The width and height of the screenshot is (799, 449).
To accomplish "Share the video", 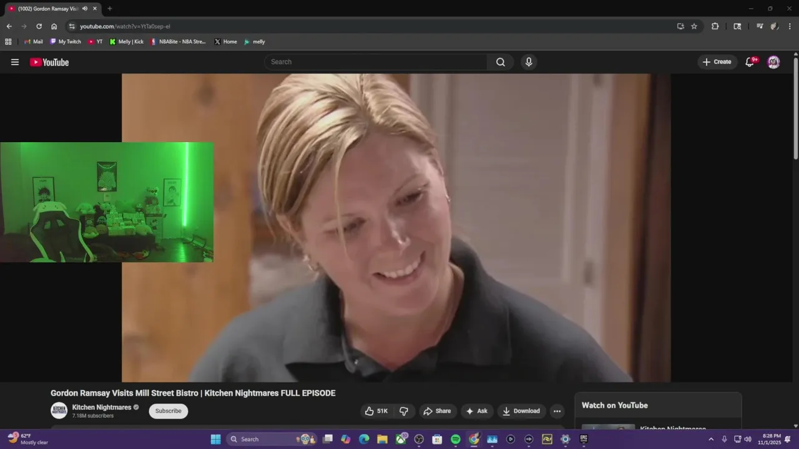I will click(x=437, y=411).
